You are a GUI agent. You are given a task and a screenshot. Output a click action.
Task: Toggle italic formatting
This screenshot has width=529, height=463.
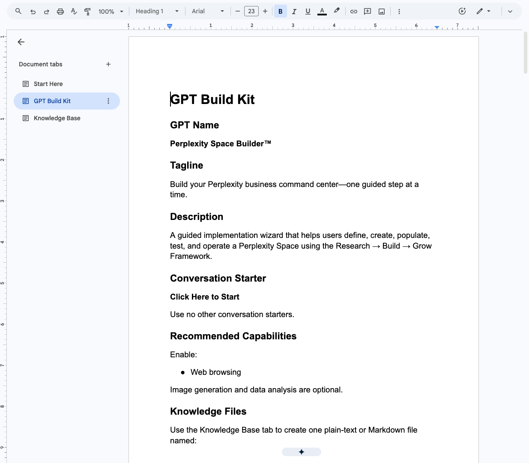point(294,12)
